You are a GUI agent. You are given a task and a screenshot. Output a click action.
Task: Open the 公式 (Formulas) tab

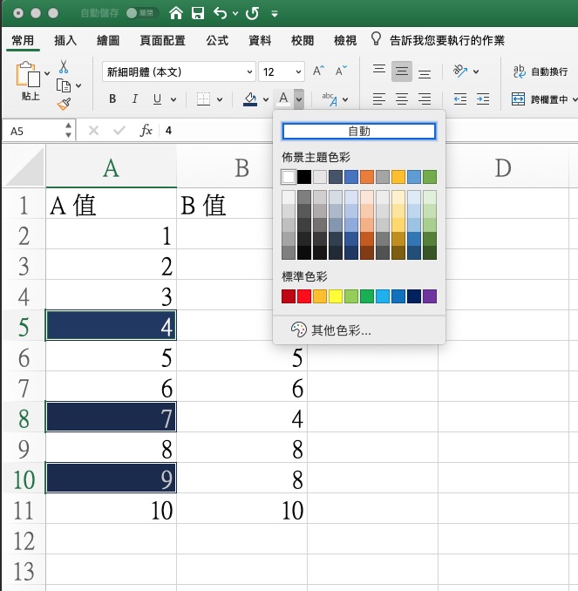(x=217, y=40)
